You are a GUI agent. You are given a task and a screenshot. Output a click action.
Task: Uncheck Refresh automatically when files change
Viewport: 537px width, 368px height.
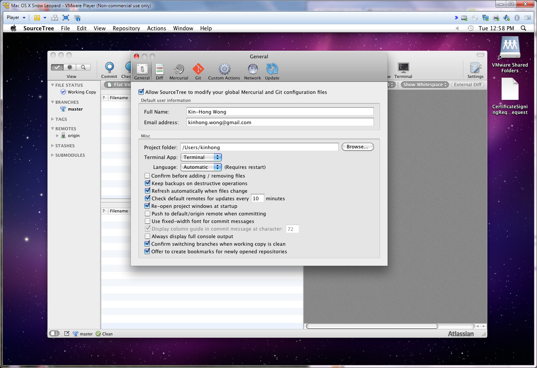[x=147, y=191]
